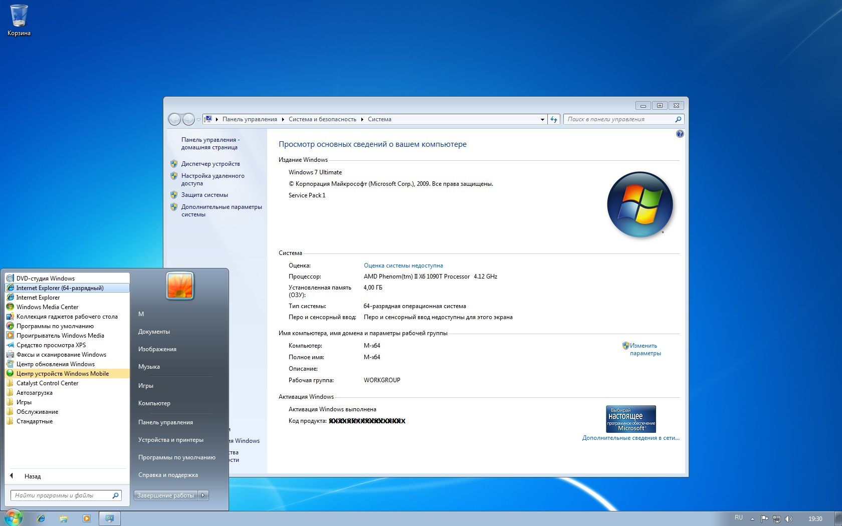The height and width of the screenshot is (526, 842).
Task: Click Дополнительные сведения в сети link
Action: [x=631, y=438]
